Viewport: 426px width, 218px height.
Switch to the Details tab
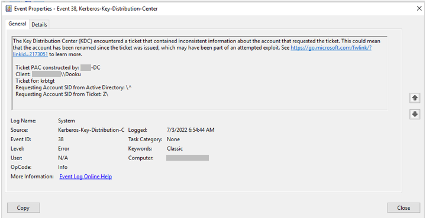click(x=39, y=24)
